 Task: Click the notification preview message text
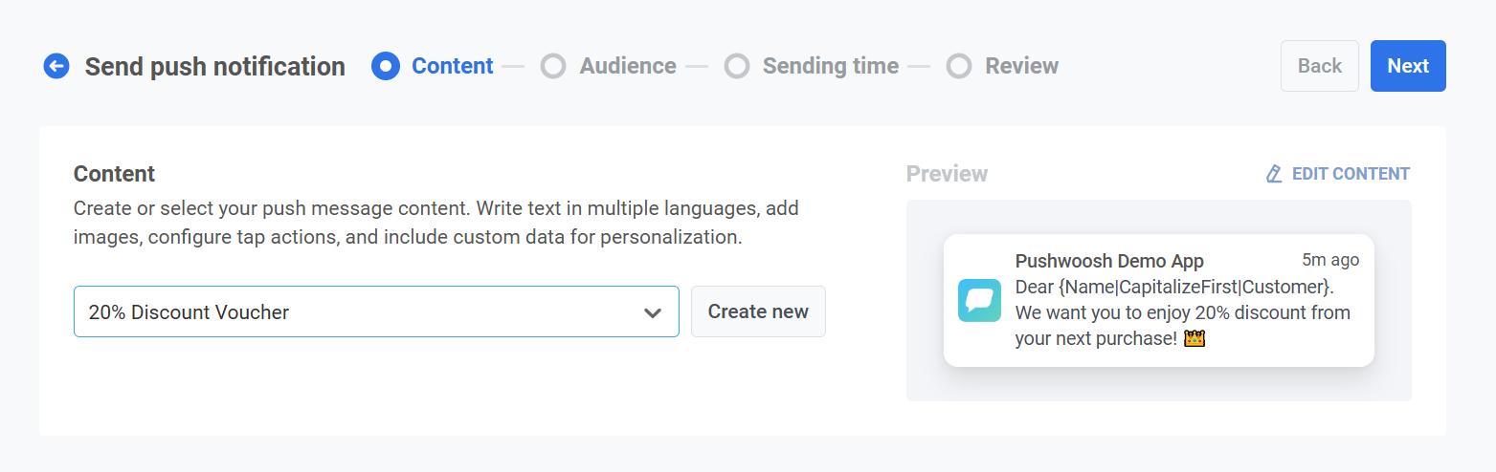[x=1182, y=312]
